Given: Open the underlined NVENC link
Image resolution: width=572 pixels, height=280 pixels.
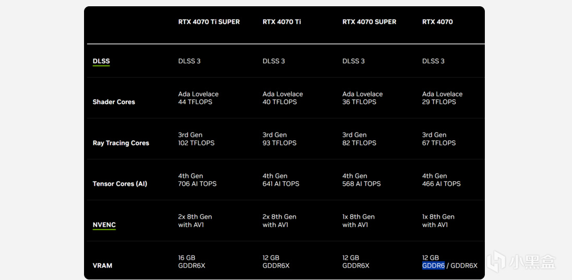Looking at the screenshot, I should tap(104, 225).
